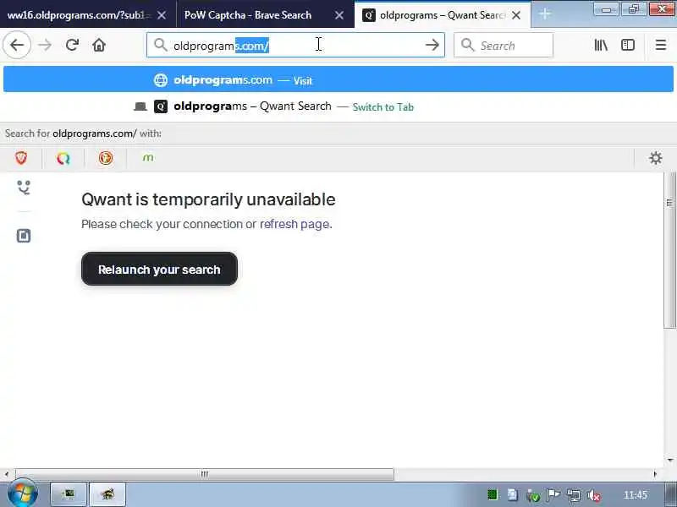Viewport: 677px width, 507px height.
Task: Click the network tray icon
Action: (x=574, y=495)
